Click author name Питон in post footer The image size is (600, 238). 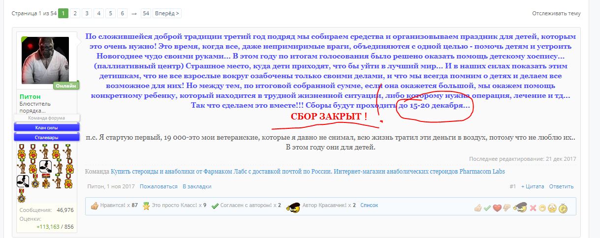click(x=96, y=186)
